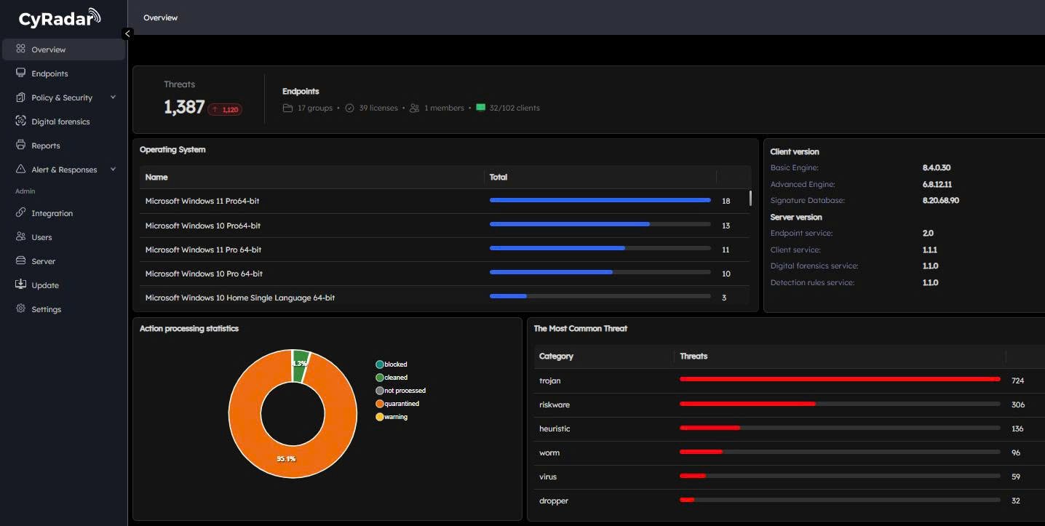Click the trojan threats red progress bar
Image resolution: width=1045 pixels, height=526 pixels.
(839, 380)
